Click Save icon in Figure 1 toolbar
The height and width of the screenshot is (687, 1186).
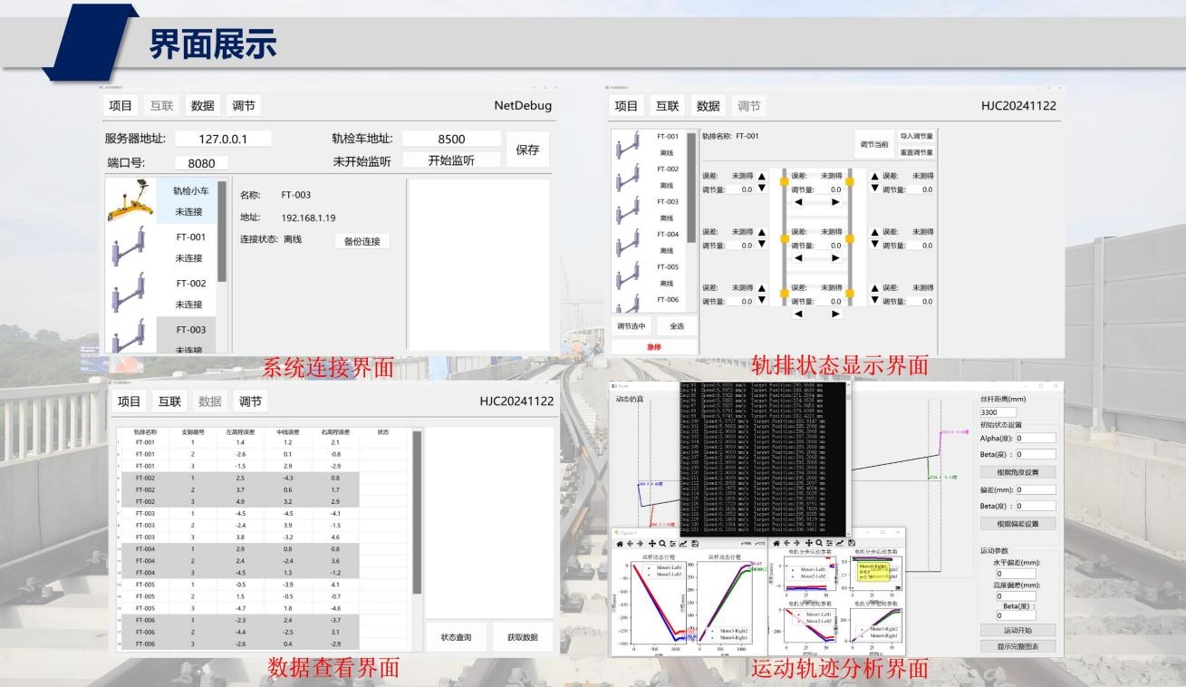tap(694, 544)
